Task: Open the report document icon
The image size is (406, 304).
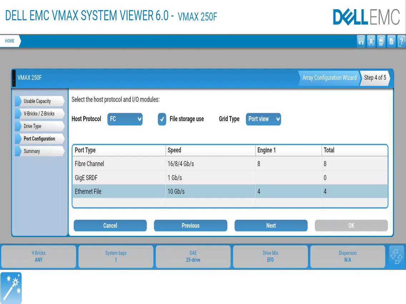Action: (391, 41)
